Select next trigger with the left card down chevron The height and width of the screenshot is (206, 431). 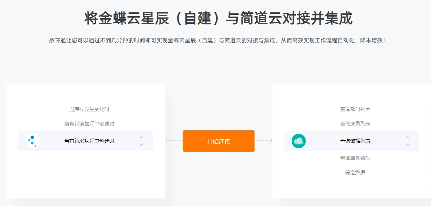coord(141,145)
